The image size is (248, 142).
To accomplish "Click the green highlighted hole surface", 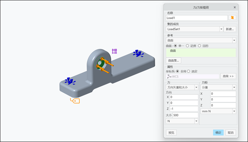I will [x=100, y=64].
